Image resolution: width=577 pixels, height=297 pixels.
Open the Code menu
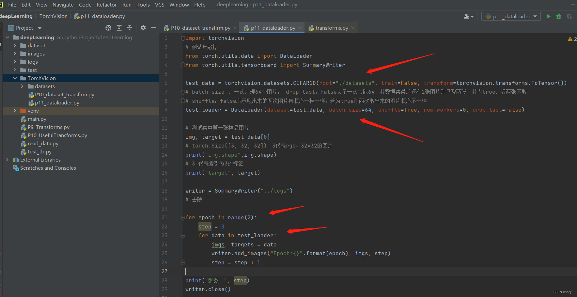pyautogui.click(x=85, y=5)
